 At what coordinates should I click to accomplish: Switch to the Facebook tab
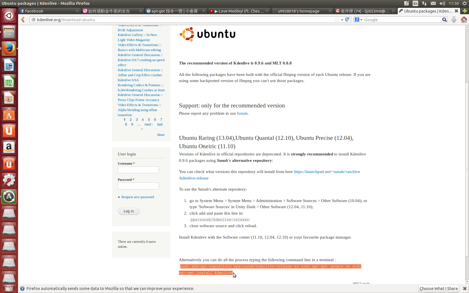[50, 11]
